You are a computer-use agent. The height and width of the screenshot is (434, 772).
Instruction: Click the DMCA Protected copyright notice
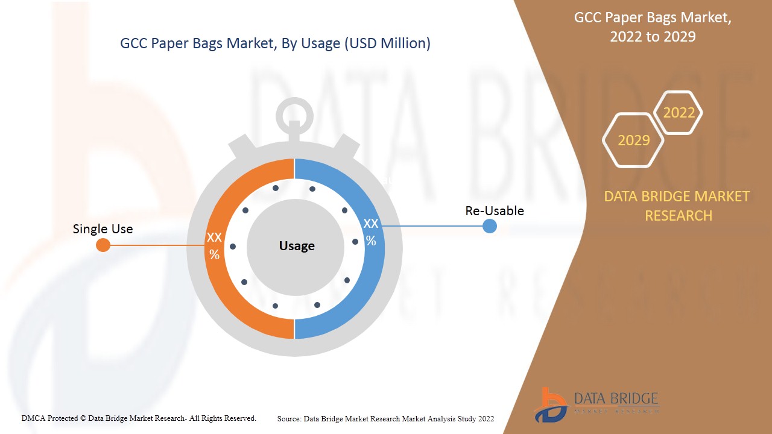(139, 418)
